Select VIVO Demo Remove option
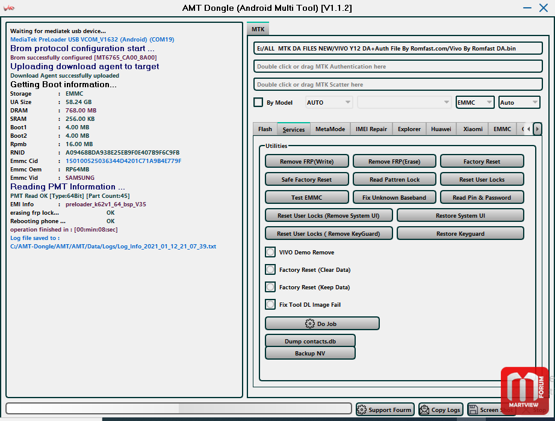This screenshot has width=555, height=421. [x=270, y=252]
